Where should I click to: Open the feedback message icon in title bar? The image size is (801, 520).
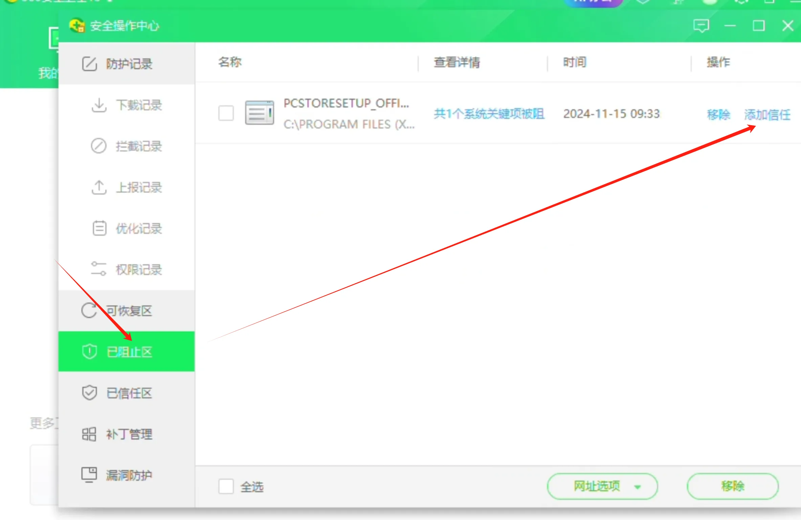tap(701, 26)
